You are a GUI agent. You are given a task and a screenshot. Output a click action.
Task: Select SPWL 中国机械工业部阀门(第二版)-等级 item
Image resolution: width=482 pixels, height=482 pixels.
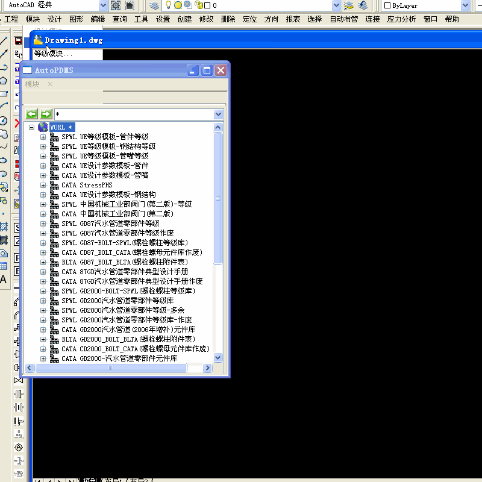(x=127, y=204)
